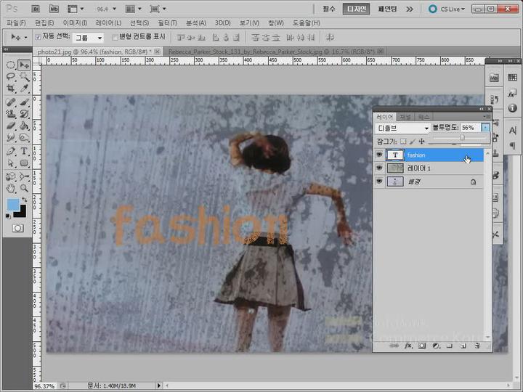Image resolution: width=523 pixels, height=392 pixels.
Task: Select the Healing Brush tool
Action: [11, 102]
